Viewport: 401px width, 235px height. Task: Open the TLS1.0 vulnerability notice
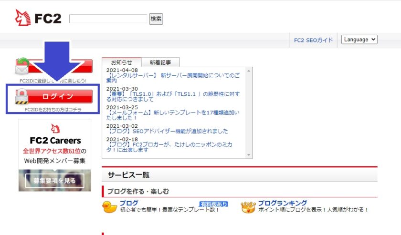click(173, 97)
